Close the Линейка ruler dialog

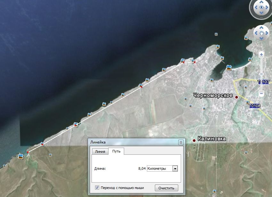(x=181, y=142)
